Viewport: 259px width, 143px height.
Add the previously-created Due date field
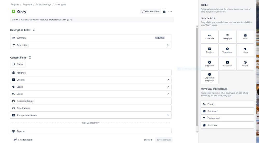227,111
